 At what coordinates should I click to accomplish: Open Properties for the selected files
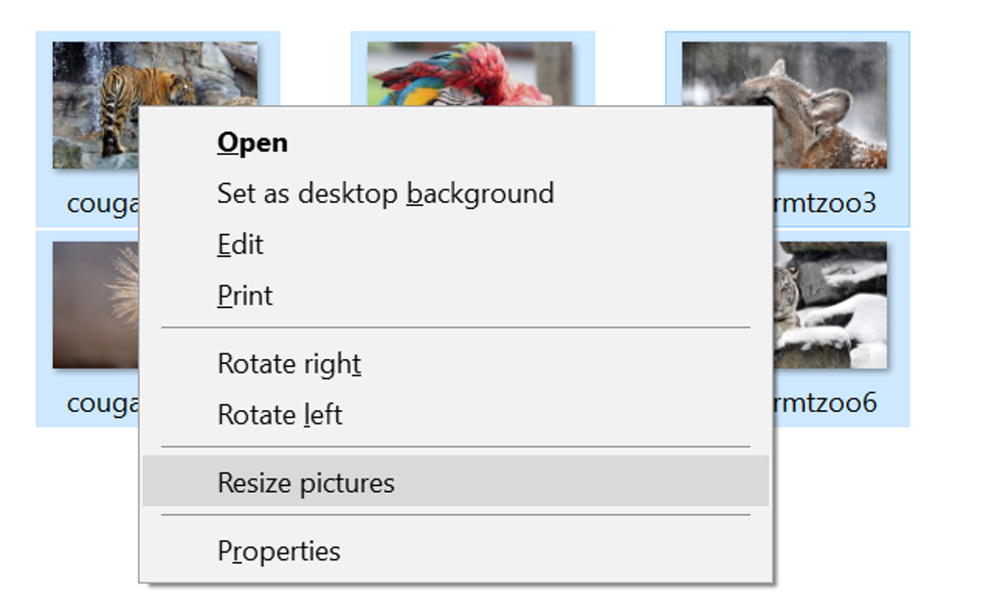279,551
